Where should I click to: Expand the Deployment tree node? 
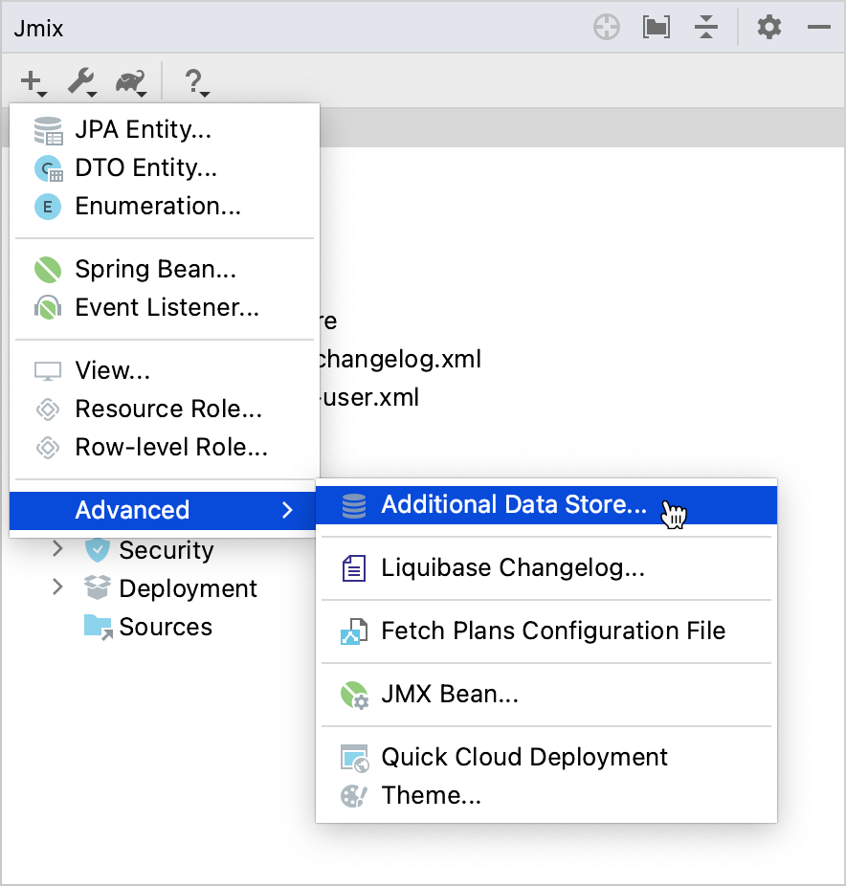[57, 587]
